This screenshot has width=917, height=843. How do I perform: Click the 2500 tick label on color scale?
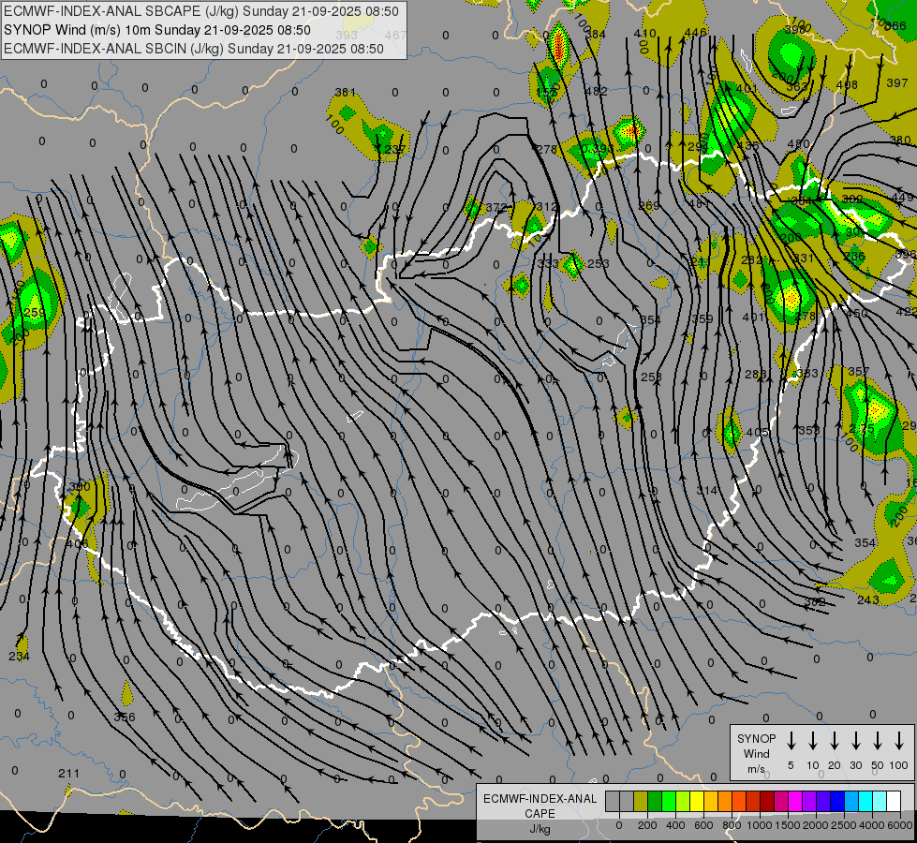click(844, 825)
